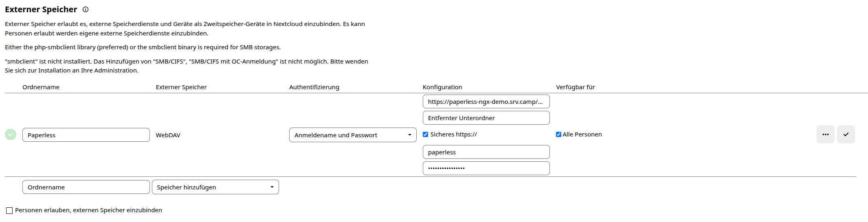The height and width of the screenshot is (222, 868).
Task: Open the three-dots more options menu
Action: tap(825, 134)
